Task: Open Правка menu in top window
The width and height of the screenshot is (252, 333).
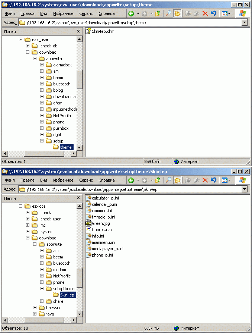Action: [x=27, y=13]
